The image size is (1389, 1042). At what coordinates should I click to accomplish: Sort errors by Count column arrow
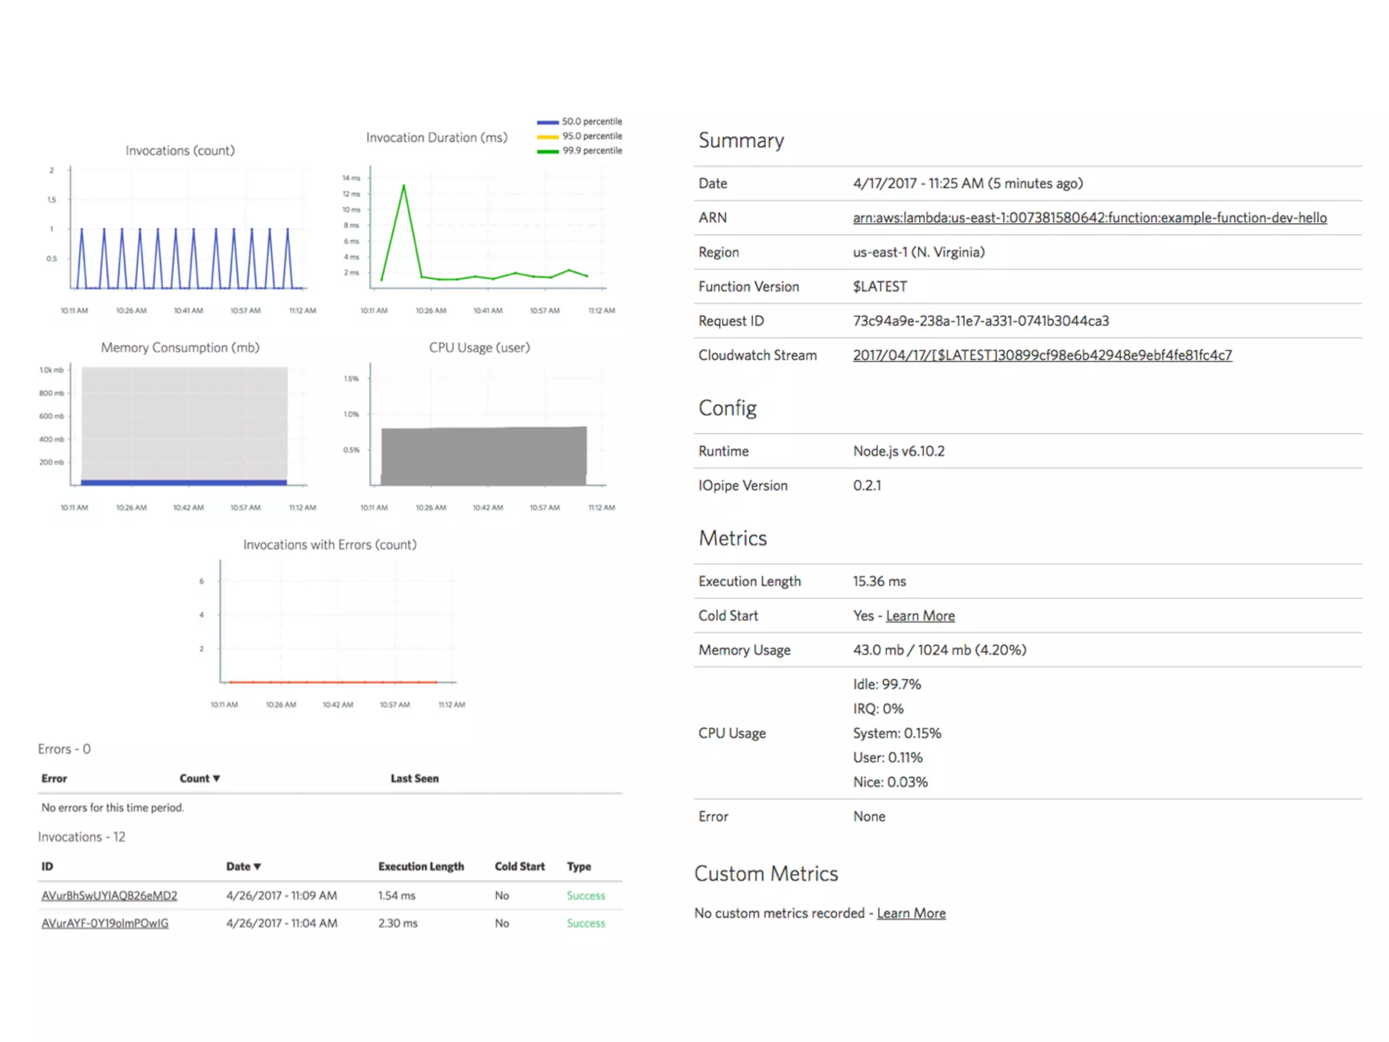coord(216,779)
